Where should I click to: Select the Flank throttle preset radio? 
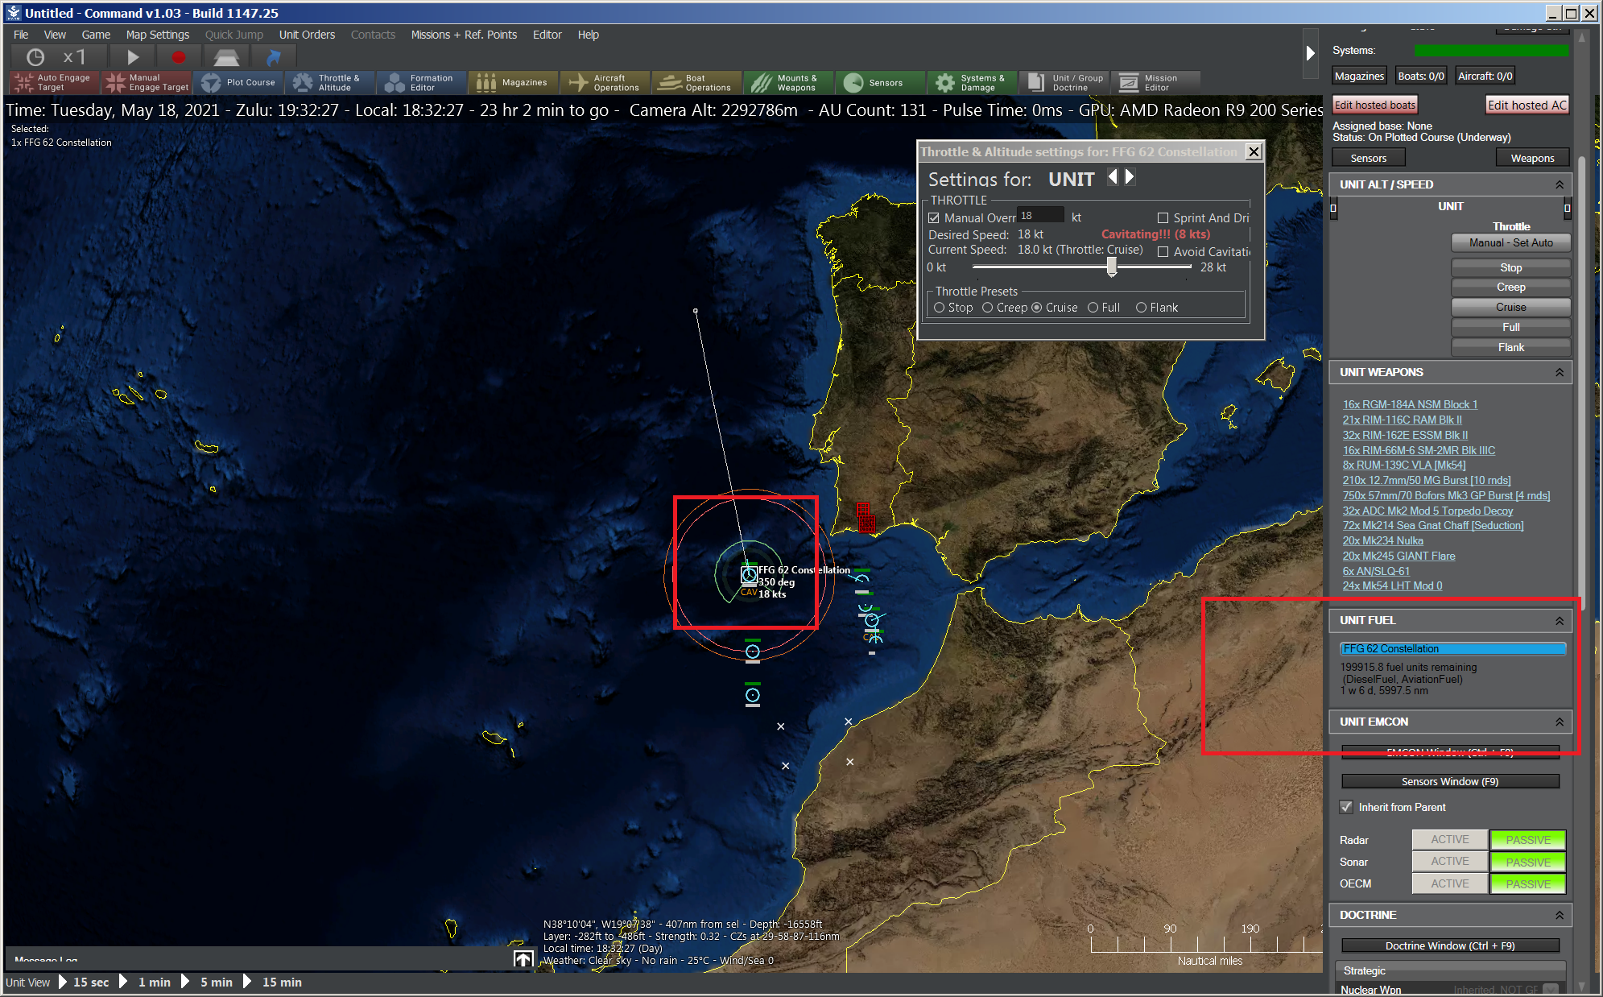click(x=1141, y=308)
